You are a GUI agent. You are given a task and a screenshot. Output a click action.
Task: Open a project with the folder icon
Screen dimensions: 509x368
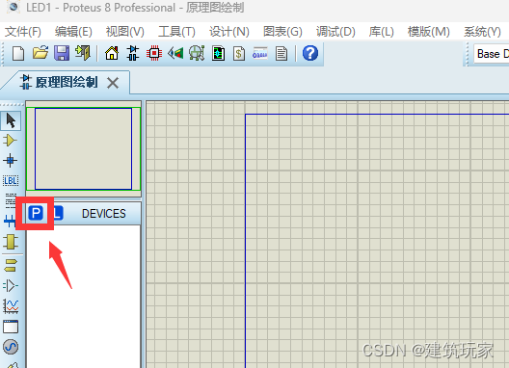[40, 53]
